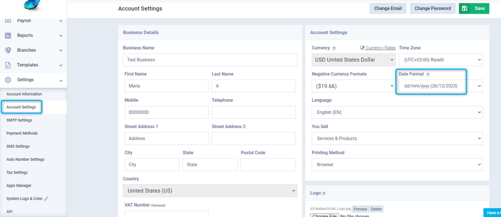Click the Reports bar-chart icon in sidebar

[x=8, y=35]
